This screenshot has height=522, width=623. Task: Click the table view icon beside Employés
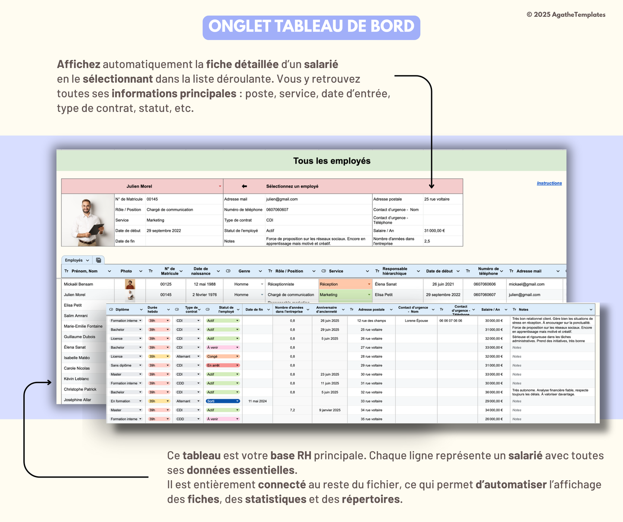coord(98,260)
